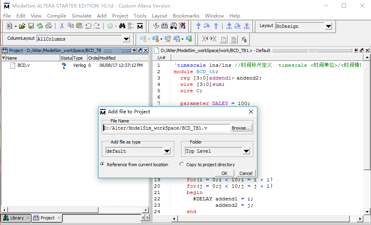Click the ModelSim M toolbar icon

(140, 26)
